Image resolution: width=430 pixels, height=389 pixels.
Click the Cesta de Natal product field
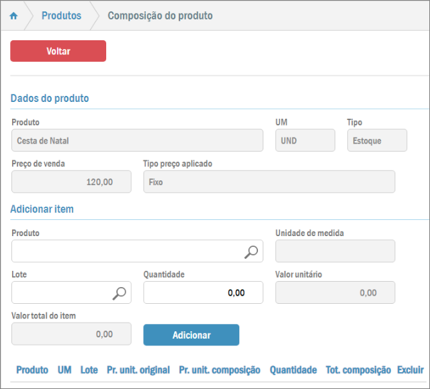click(137, 141)
